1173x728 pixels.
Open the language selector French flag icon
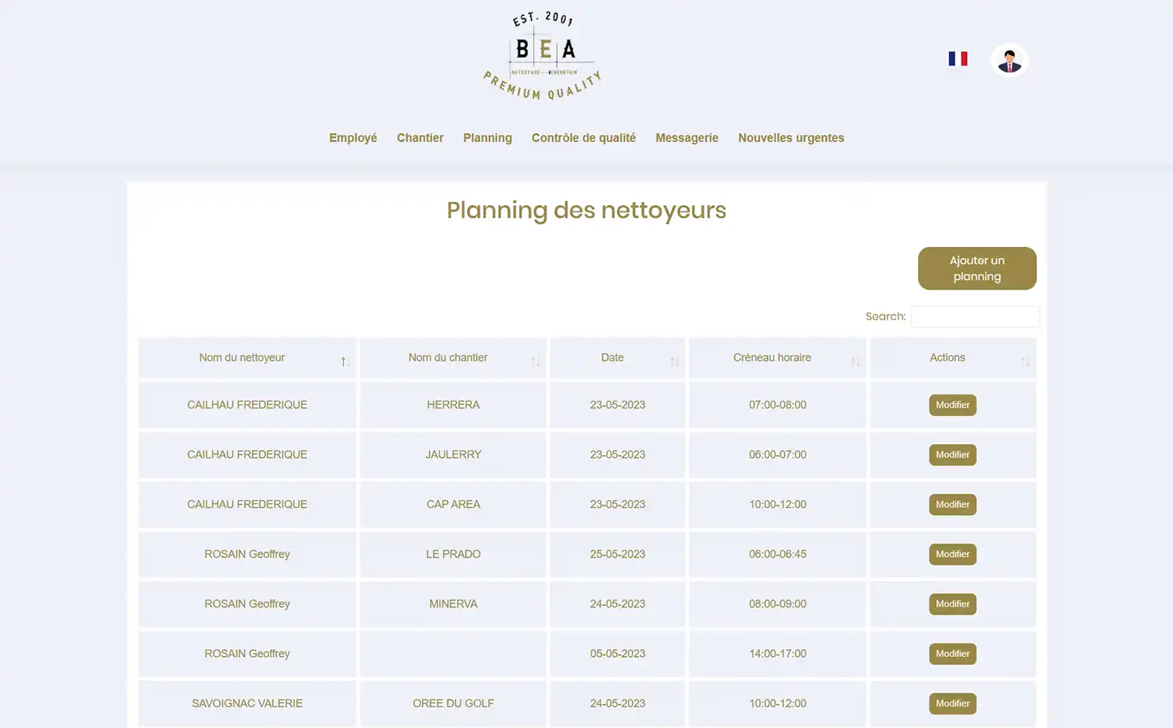pos(957,58)
